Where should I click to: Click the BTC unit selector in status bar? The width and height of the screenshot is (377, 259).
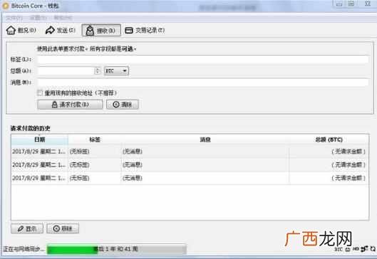338,249
